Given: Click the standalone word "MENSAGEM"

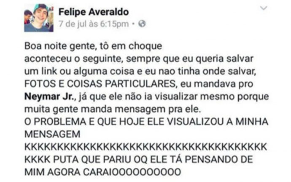Looking at the screenshot, I should [x=52, y=134].
